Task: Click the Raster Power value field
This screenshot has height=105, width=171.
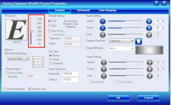Action: 158,28
